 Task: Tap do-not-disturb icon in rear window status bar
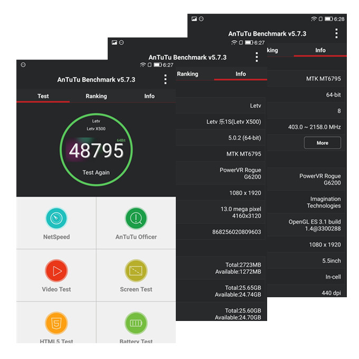point(201,19)
